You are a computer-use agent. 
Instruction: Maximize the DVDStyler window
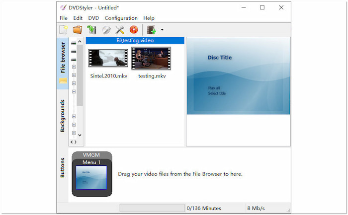(262, 7)
